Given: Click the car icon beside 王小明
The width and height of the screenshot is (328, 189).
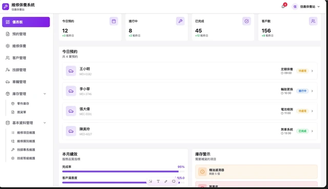Looking at the screenshot, I should (71, 71).
